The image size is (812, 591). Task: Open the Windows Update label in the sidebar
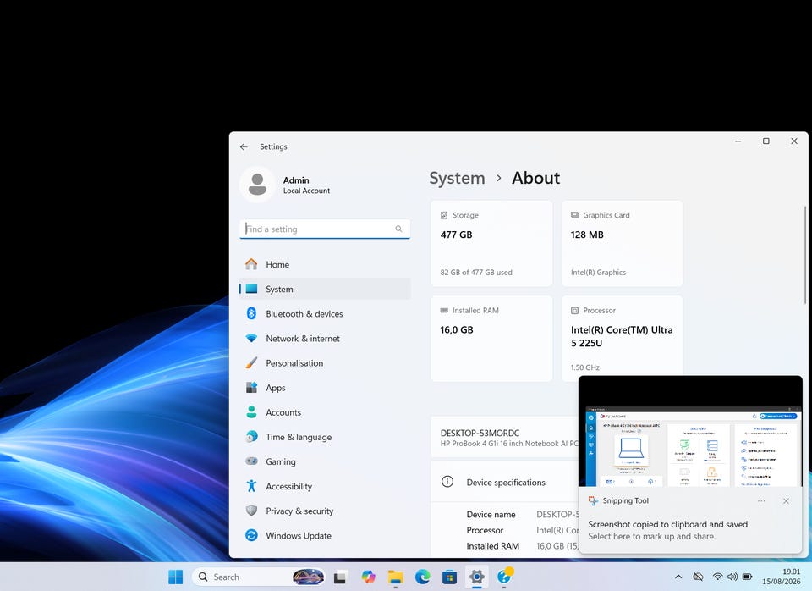(x=299, y=536)
